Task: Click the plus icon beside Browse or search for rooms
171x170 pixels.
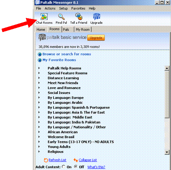Action: pos(39,54)
